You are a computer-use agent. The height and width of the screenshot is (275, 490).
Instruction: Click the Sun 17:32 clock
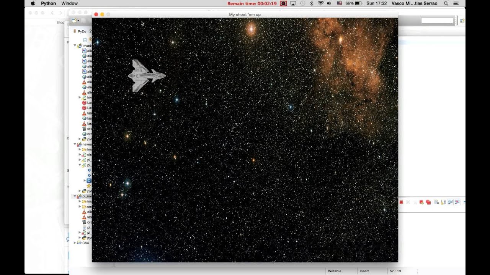[377, 3]
